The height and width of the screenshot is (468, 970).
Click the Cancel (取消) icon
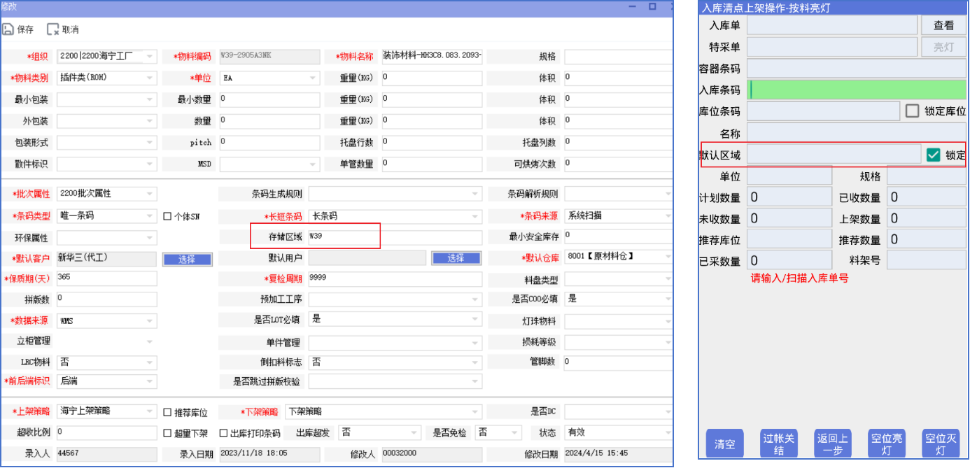coord(53,29)
